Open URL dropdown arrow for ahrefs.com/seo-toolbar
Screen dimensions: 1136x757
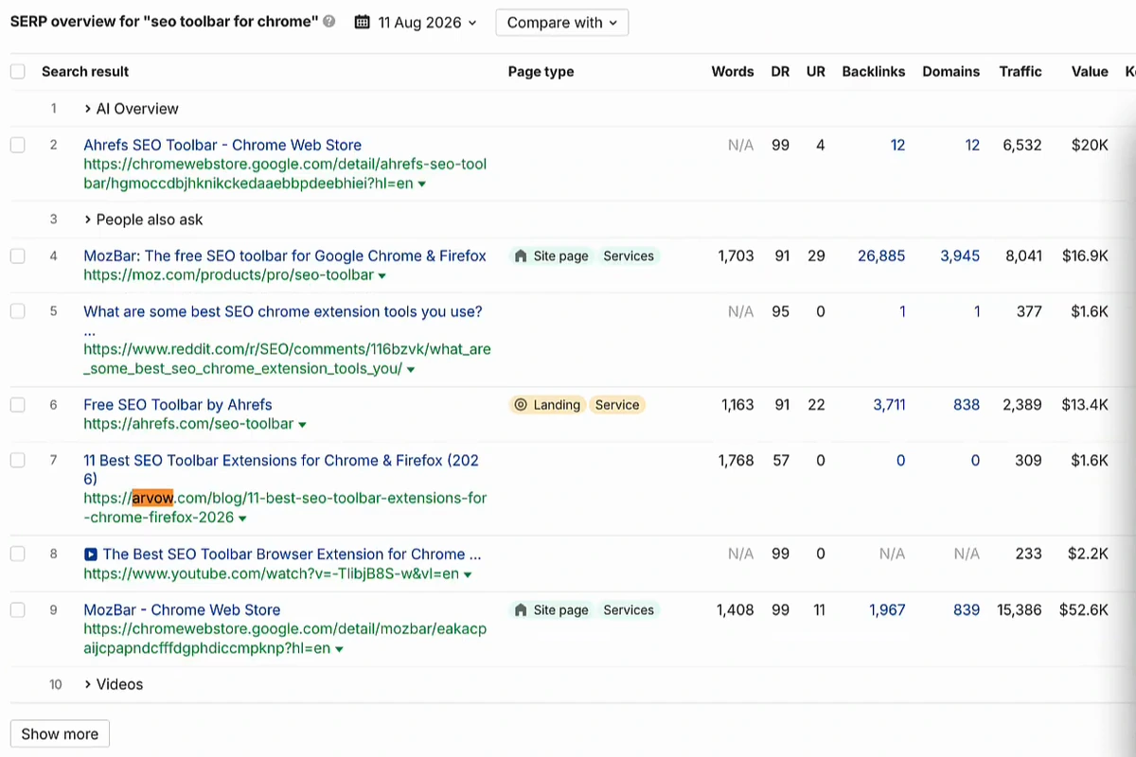point(302,426)
